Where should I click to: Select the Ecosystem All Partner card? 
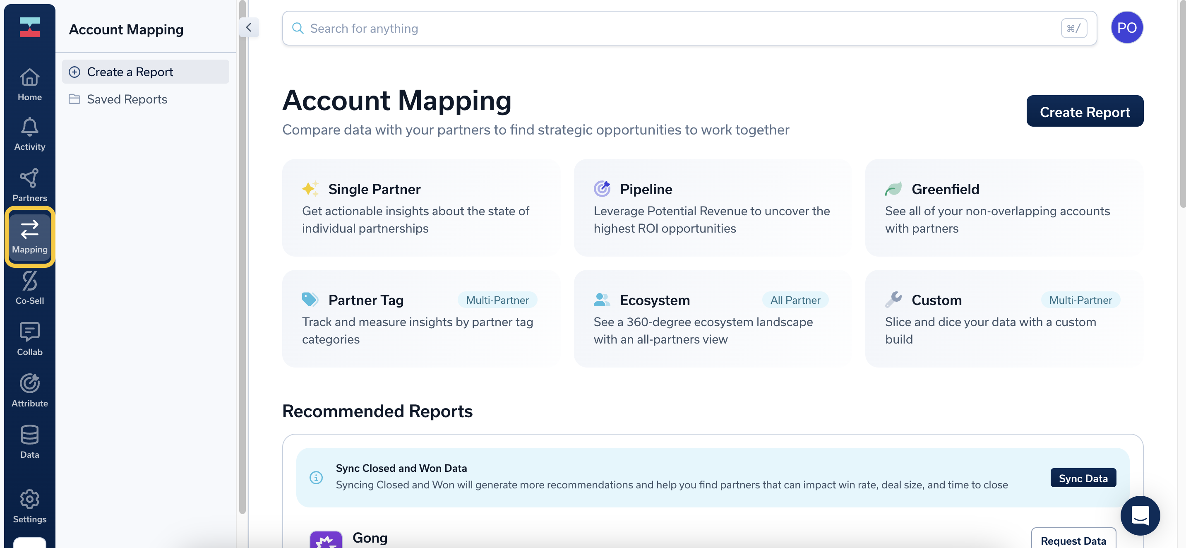click(712, 319)
